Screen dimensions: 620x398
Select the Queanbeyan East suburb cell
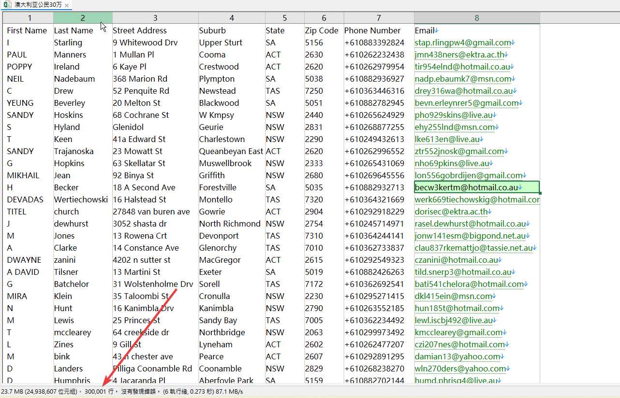point(232,151)
